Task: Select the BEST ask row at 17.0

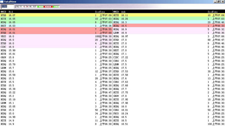Action: 169,50
